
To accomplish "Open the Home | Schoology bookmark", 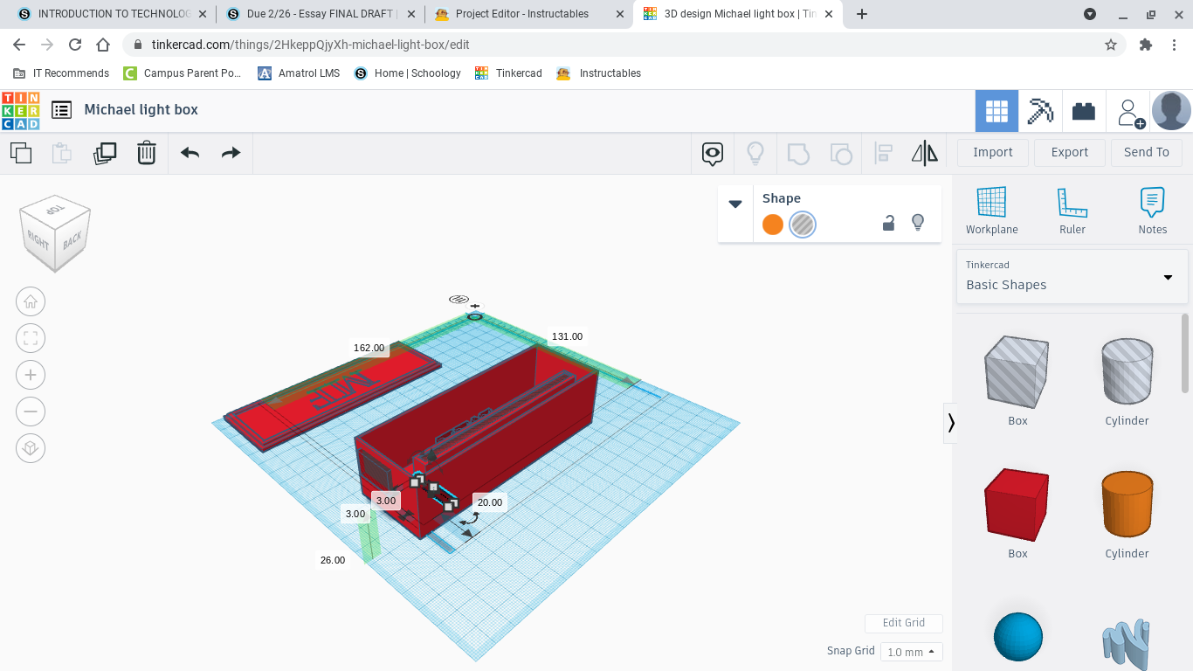I will tap(407, 73).
